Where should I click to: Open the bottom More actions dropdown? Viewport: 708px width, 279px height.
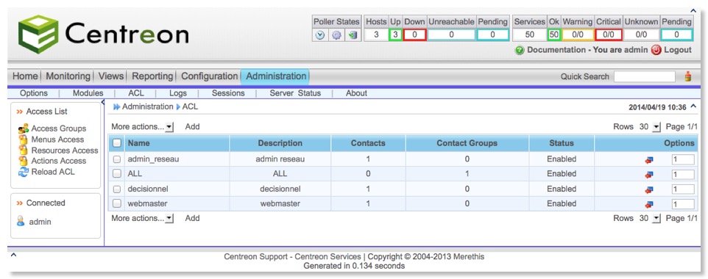click(142, 219)
